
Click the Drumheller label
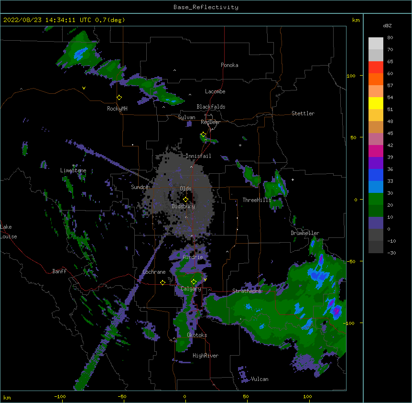coord(305,233)
